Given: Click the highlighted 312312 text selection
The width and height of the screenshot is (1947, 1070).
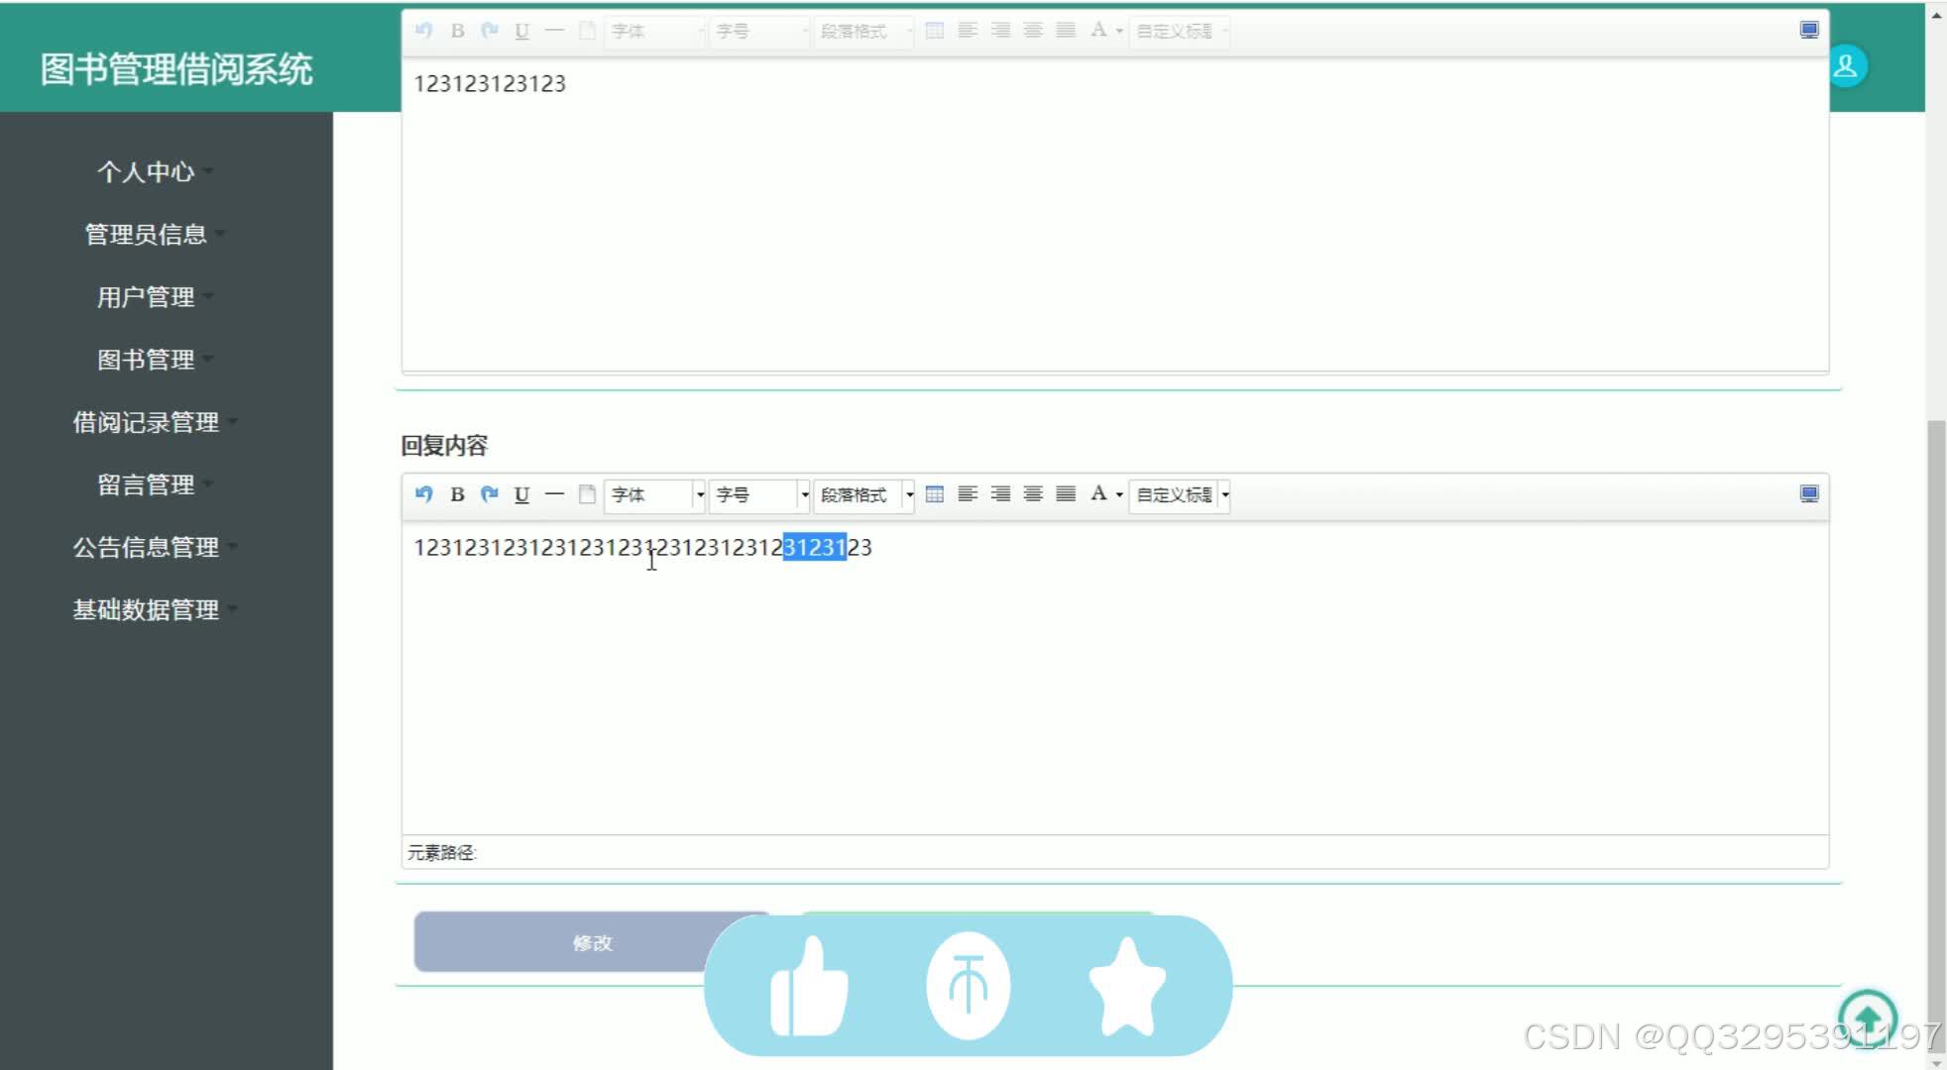Looking at the screenshot, I should click(814, 547).
